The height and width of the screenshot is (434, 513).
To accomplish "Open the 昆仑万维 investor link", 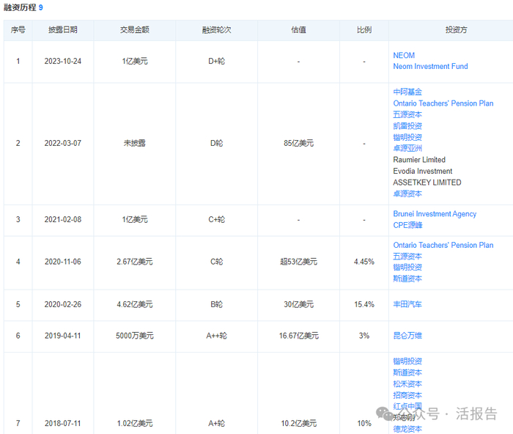I will [407, 336].
